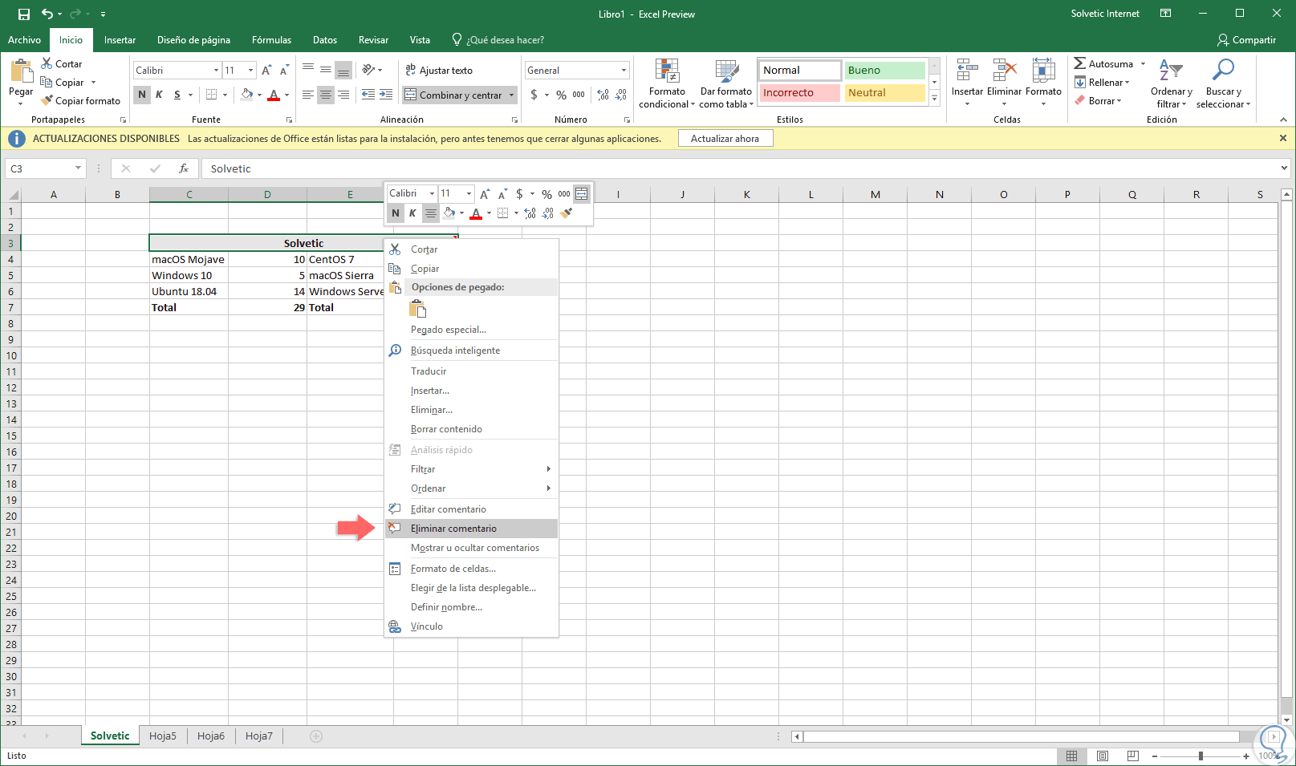Click the Buscar y seleccionar magnifier
The height and width of the screenshot is (766, 1296).
tap(1222, 71)
